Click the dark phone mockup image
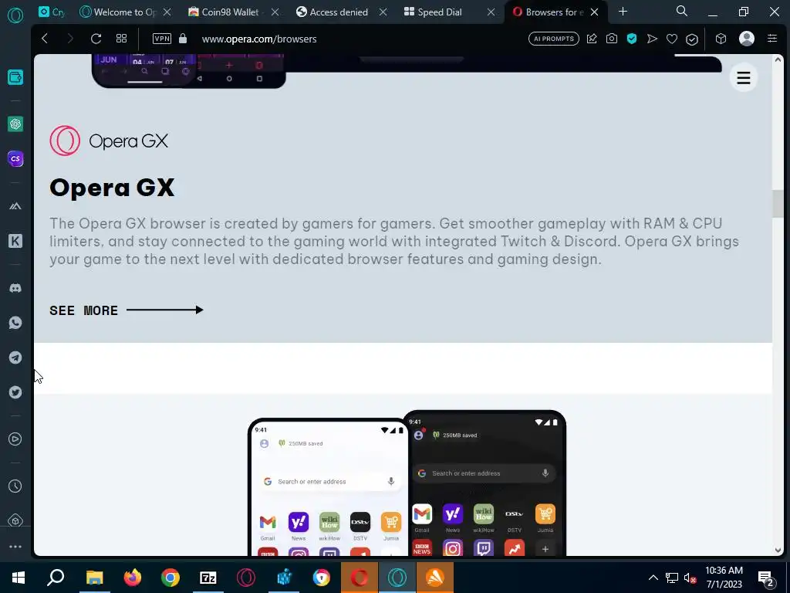 pos(484,483)
